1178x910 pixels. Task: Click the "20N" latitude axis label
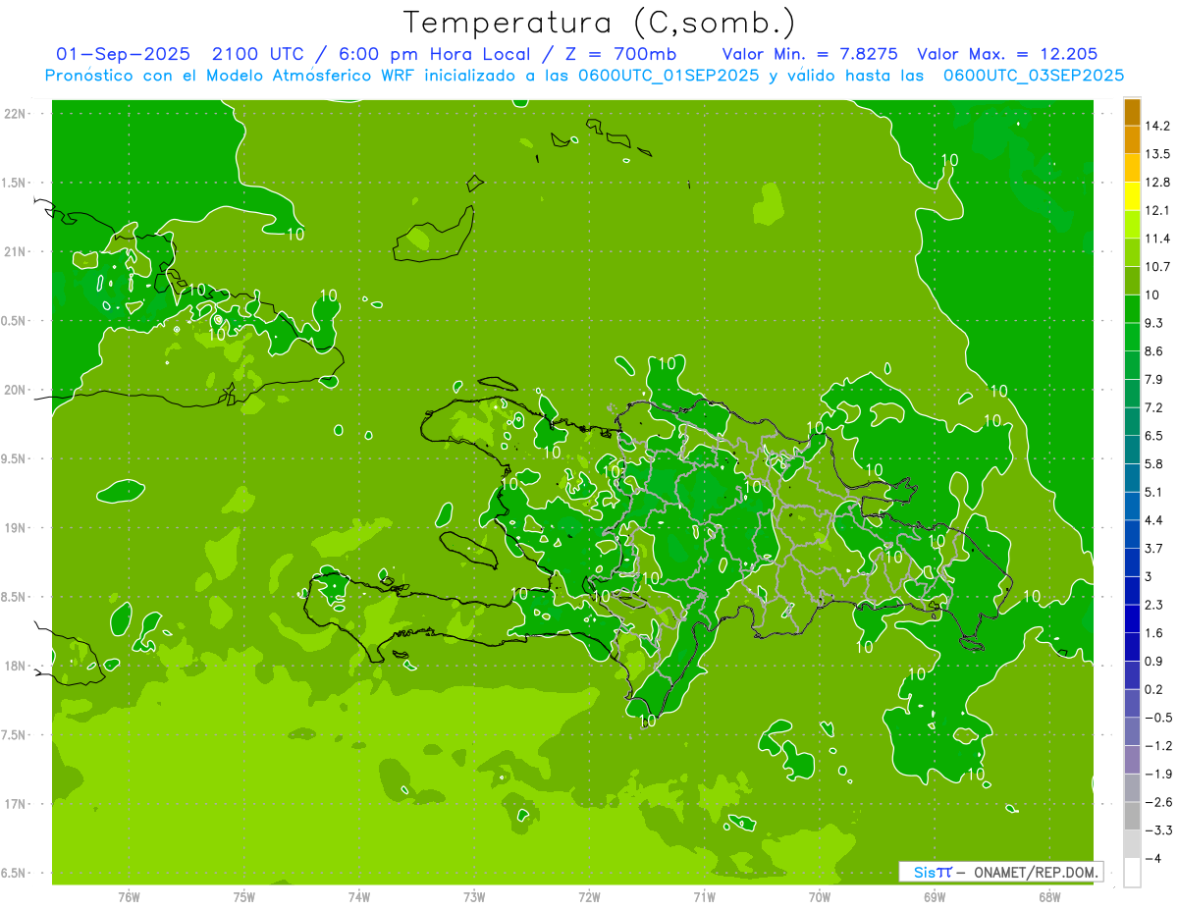[x=14, y=390]
